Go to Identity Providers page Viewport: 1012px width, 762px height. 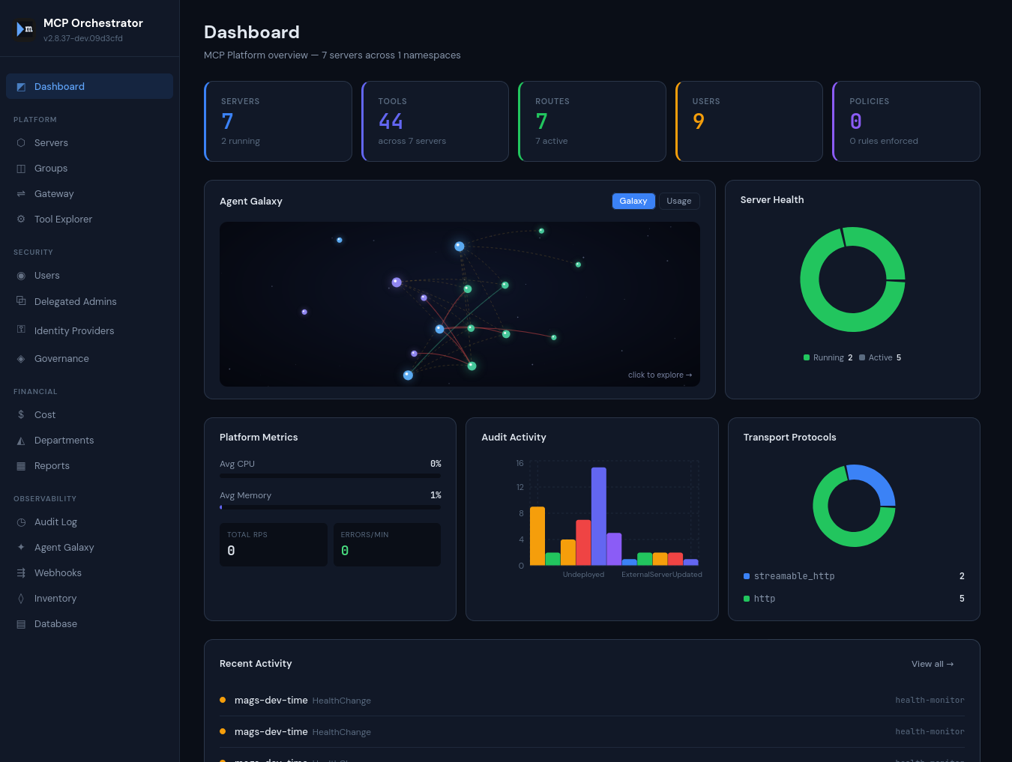[x=89, y=330]
